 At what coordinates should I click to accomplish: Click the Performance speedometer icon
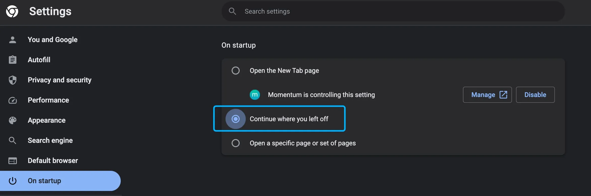click(12, 100)
